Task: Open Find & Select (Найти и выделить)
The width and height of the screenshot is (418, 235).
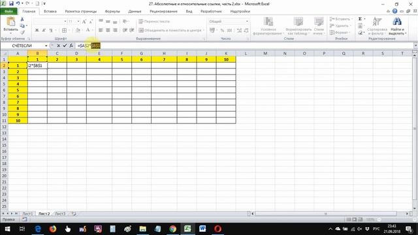Action: click(397, 26)
